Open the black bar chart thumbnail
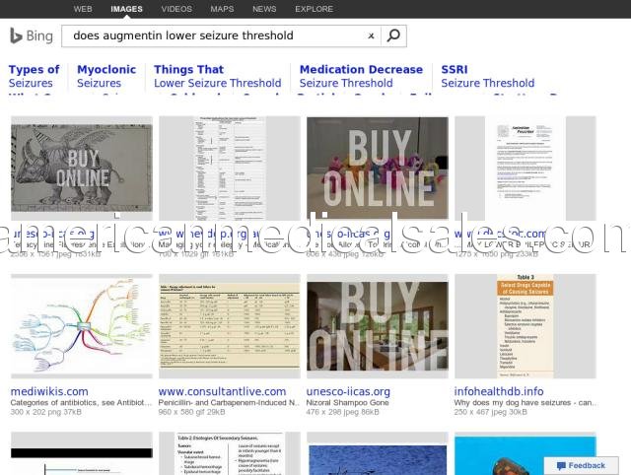 (x=82, y=453)
